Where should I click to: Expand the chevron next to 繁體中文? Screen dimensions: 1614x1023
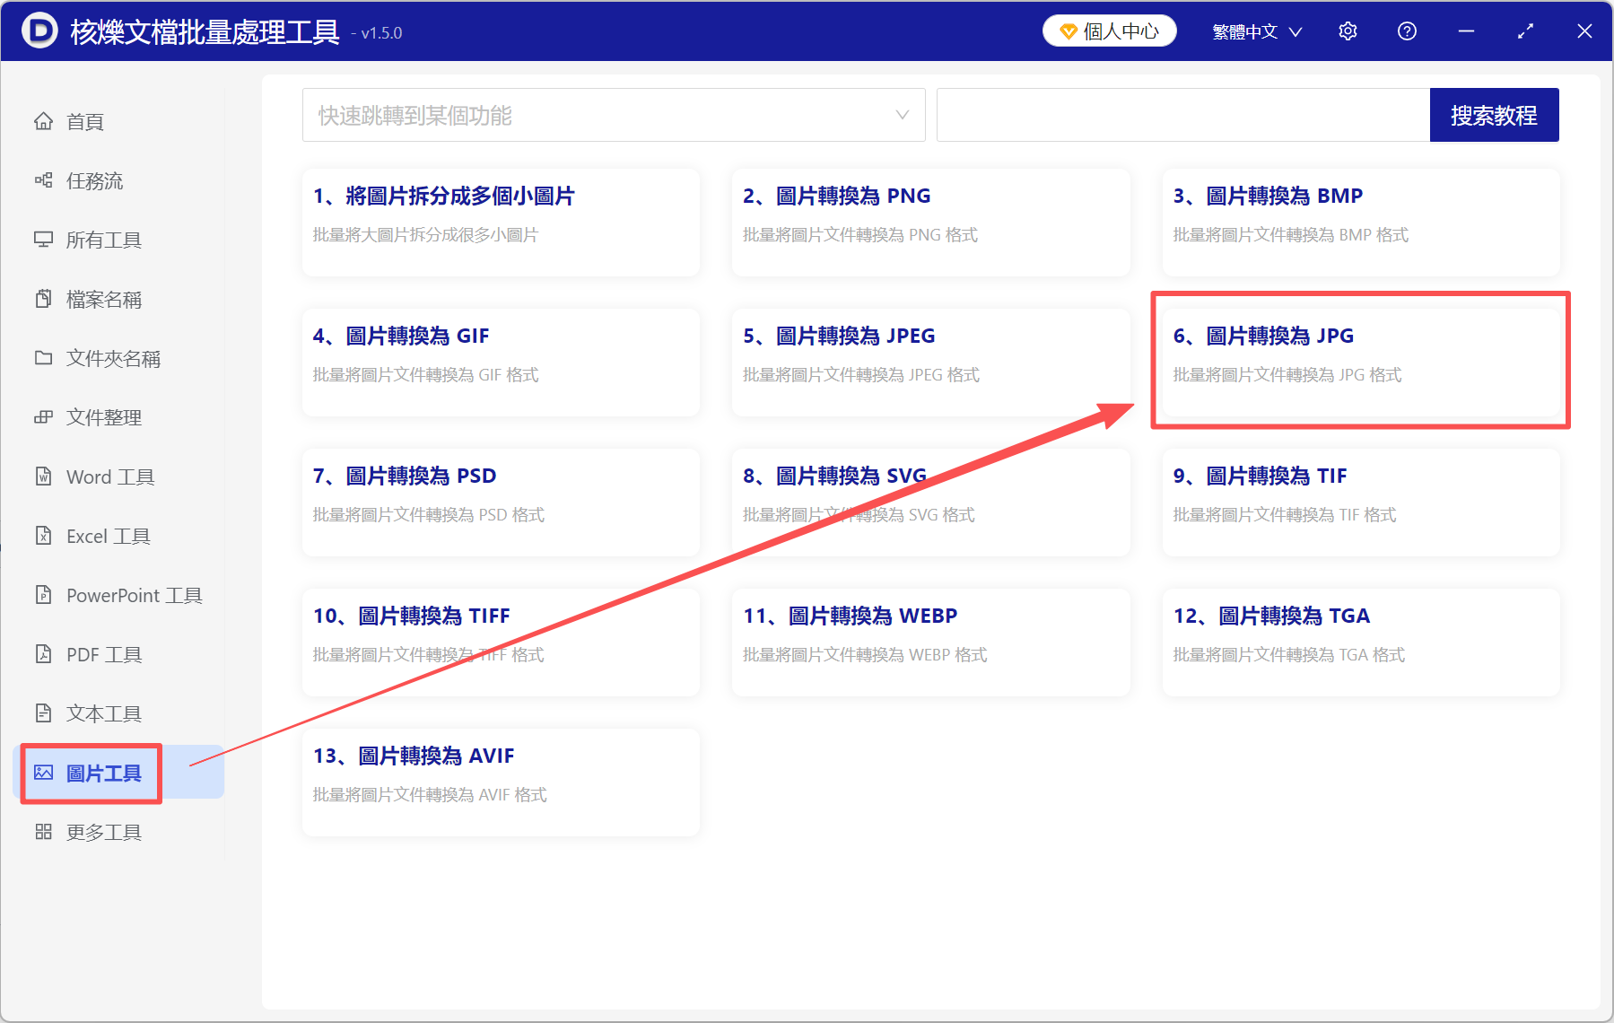(1296, 31)
